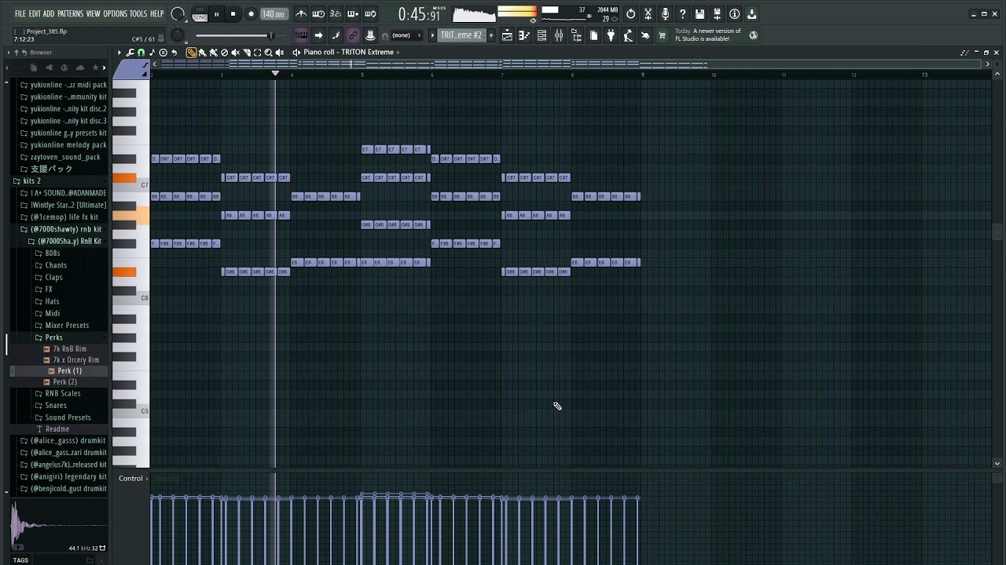
Task: Toggle countdown before recording 3.2.1
Action: (x=336, y=14)
